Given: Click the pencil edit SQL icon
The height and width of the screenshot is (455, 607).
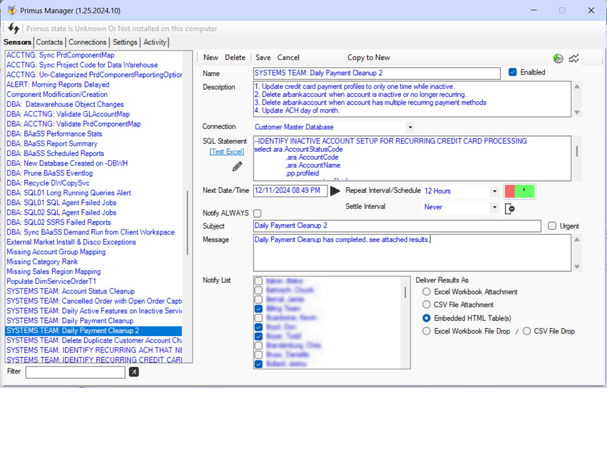Looking at the screenshot, I should pos(237,166).
